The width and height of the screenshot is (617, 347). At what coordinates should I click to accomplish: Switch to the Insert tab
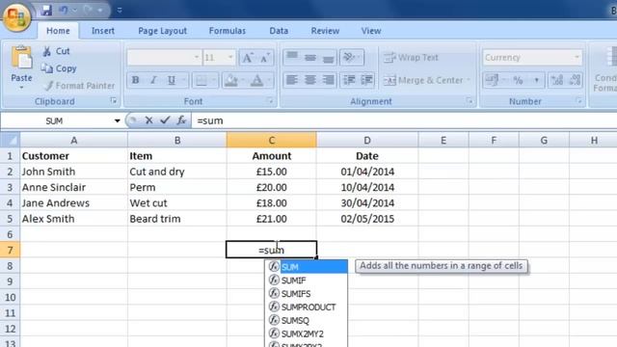point(103,31)
